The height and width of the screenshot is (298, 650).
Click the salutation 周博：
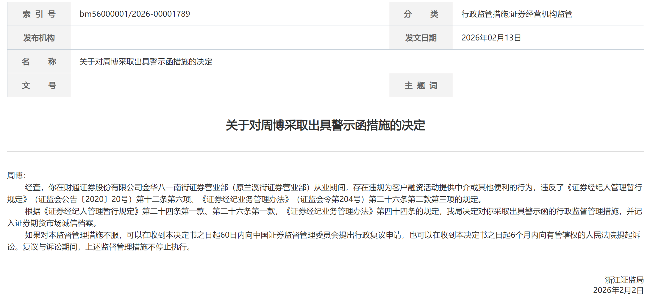pyautogui.click(x=17, y=175)
